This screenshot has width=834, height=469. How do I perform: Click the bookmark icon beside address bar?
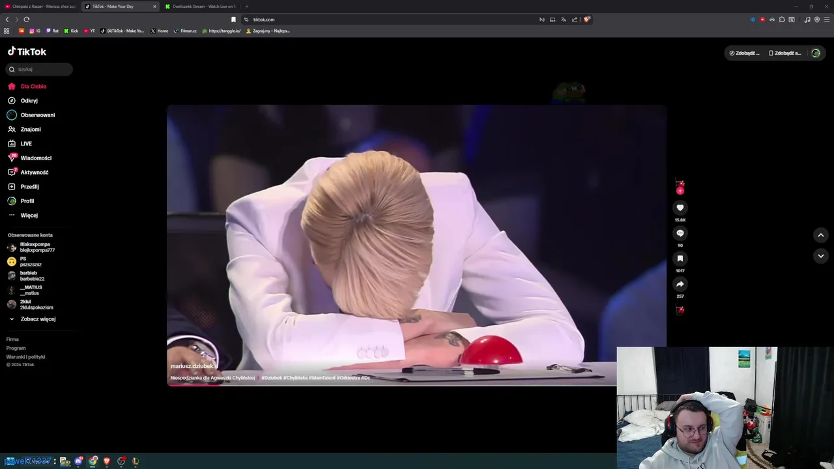233,20
